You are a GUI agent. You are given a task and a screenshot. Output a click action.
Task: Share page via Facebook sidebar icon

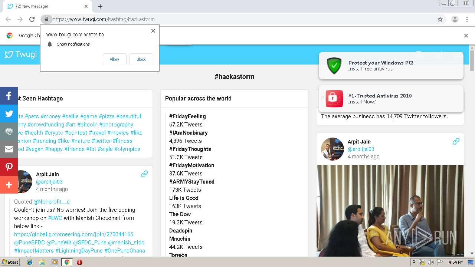coord(9,96)
